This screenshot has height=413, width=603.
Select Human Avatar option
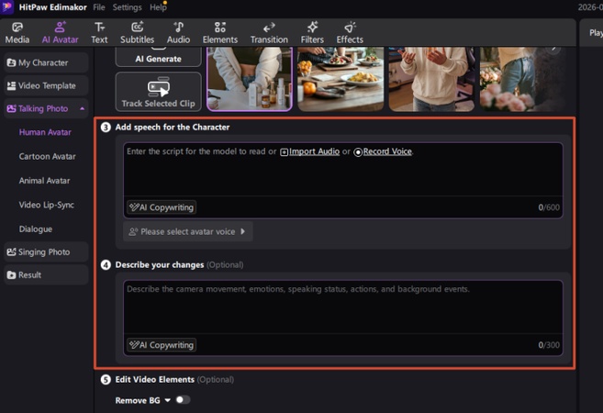[45, 132]
